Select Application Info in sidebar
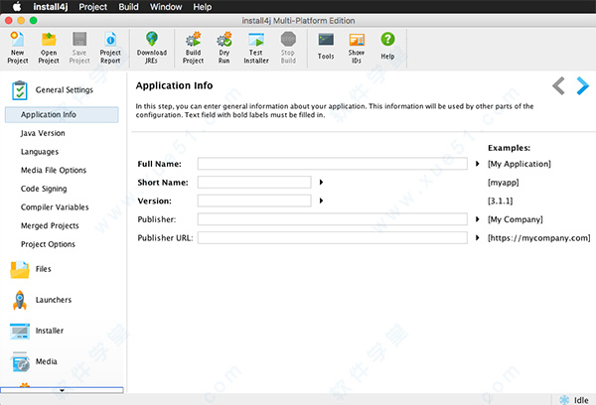 point(62,115)
